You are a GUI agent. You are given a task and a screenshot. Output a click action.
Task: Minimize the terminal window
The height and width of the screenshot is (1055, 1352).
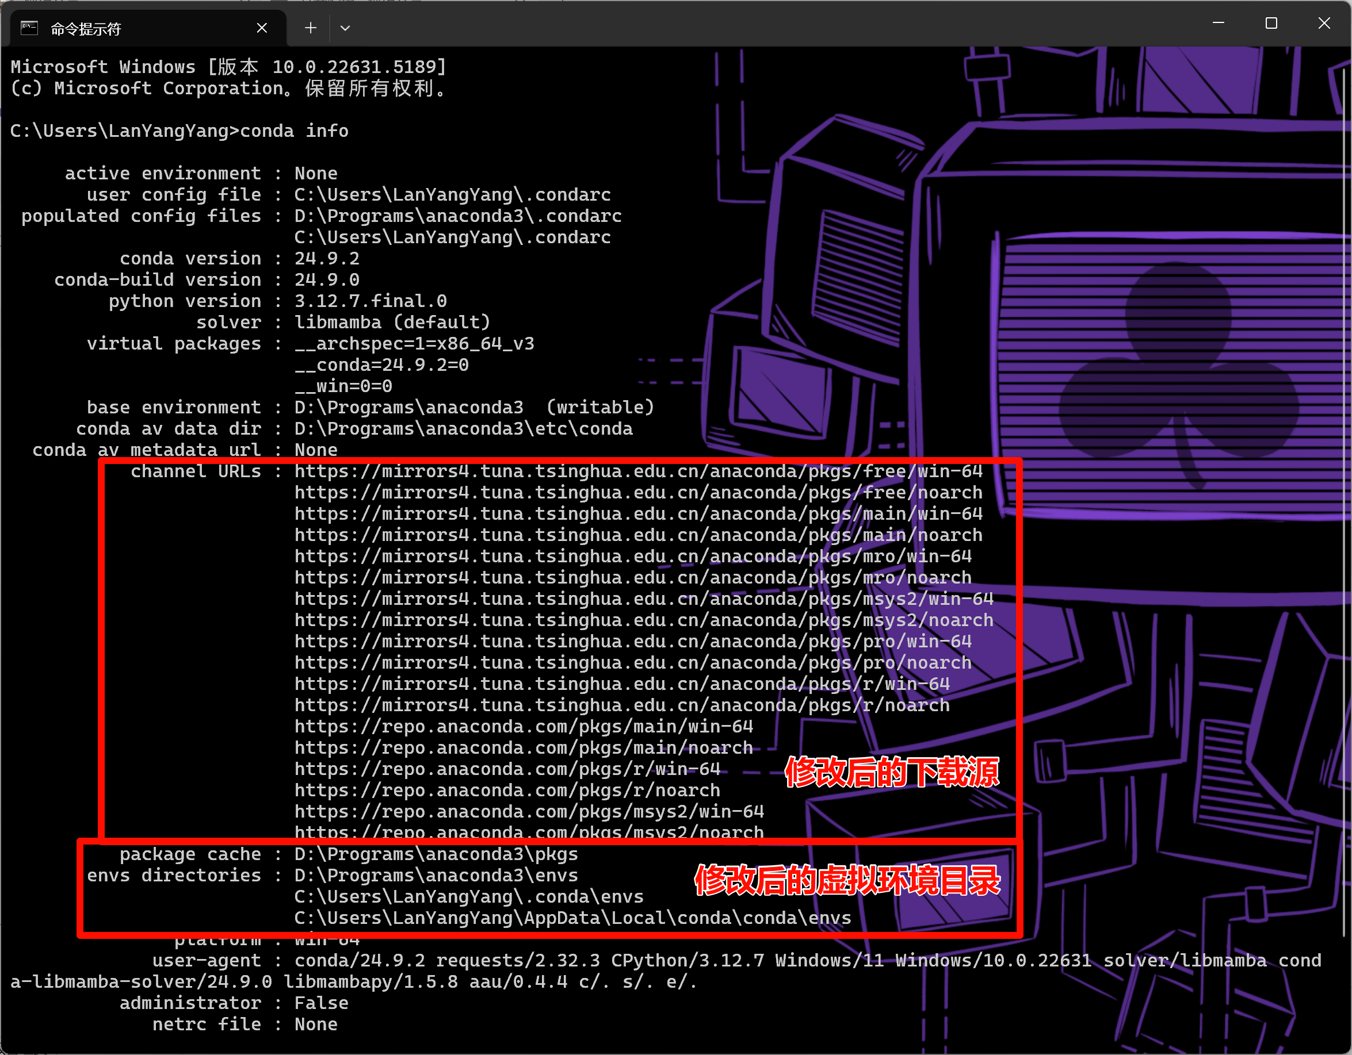click(x=1219, y=24)
